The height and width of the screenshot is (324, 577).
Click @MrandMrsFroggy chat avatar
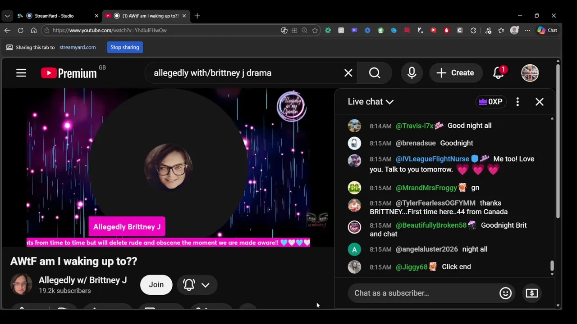point(354,188)
